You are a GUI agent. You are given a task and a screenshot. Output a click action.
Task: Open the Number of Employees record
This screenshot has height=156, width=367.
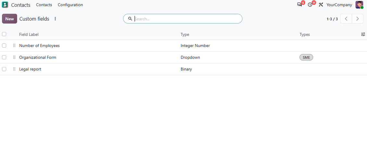click(39, 46)
